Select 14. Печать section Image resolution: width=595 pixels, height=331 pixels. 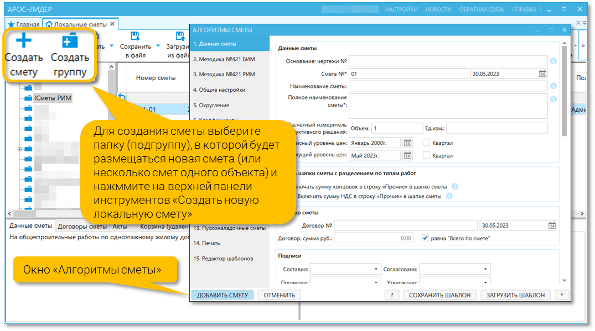230,243
